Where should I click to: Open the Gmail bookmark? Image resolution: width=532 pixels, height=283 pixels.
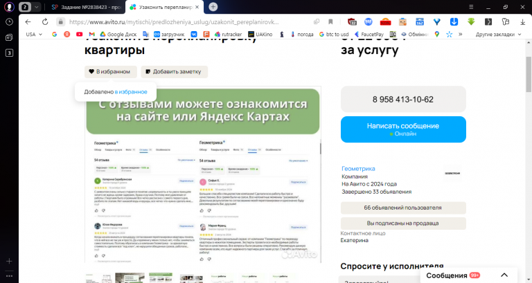[x=91, y=34]
